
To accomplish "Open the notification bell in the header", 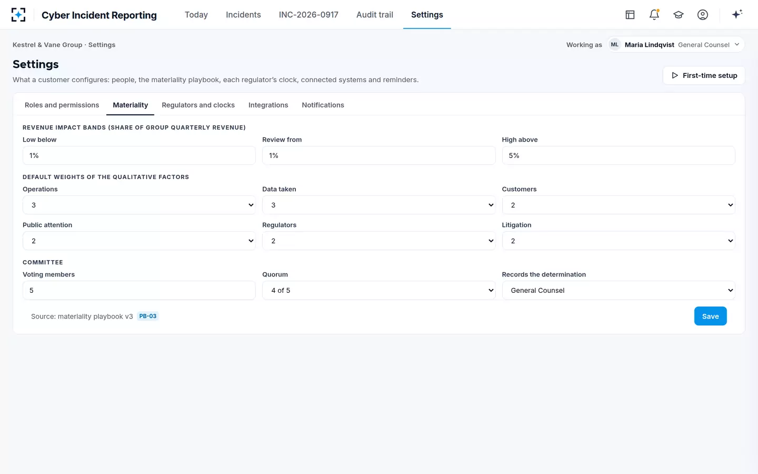I will (x=654, y=15).
